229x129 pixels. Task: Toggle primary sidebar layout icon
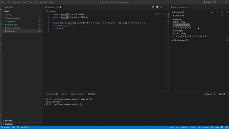(205, 2)
